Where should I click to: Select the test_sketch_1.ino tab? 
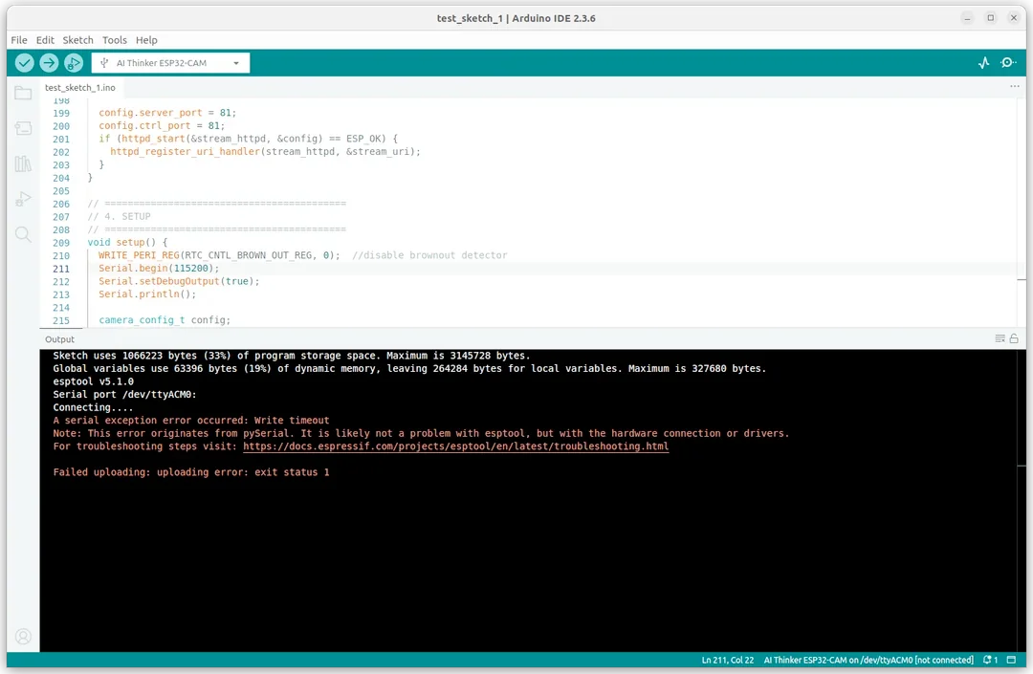point(80,88)
